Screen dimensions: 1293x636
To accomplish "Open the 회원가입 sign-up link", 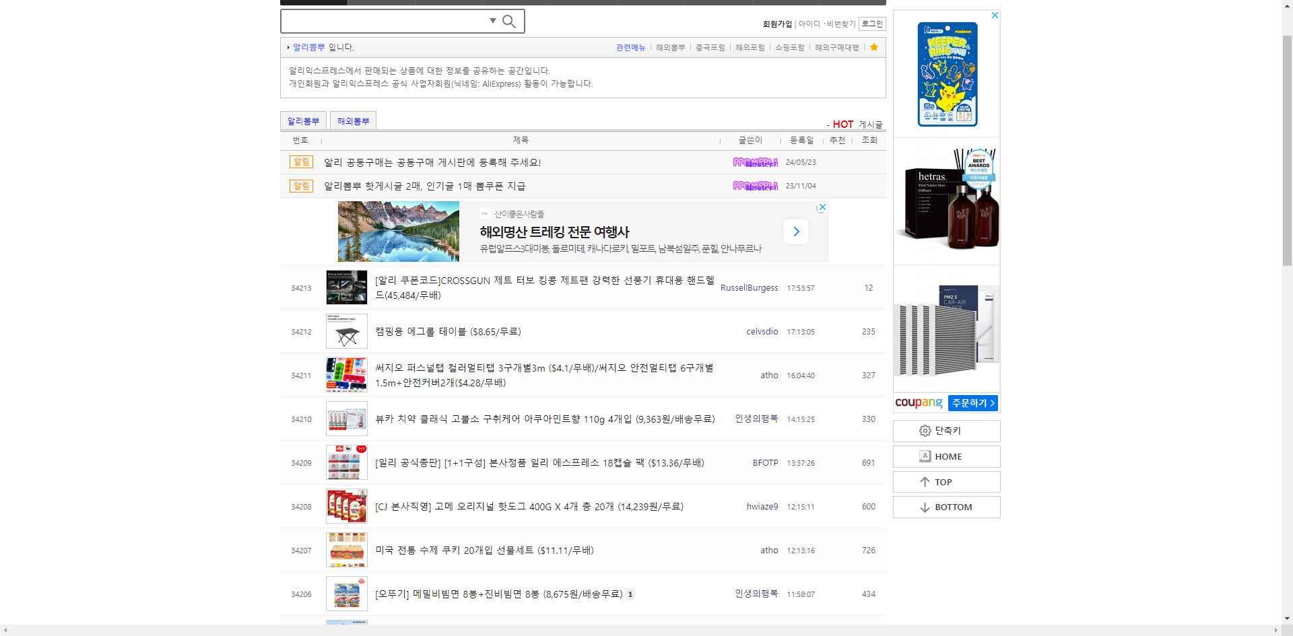I will (777, 24).
